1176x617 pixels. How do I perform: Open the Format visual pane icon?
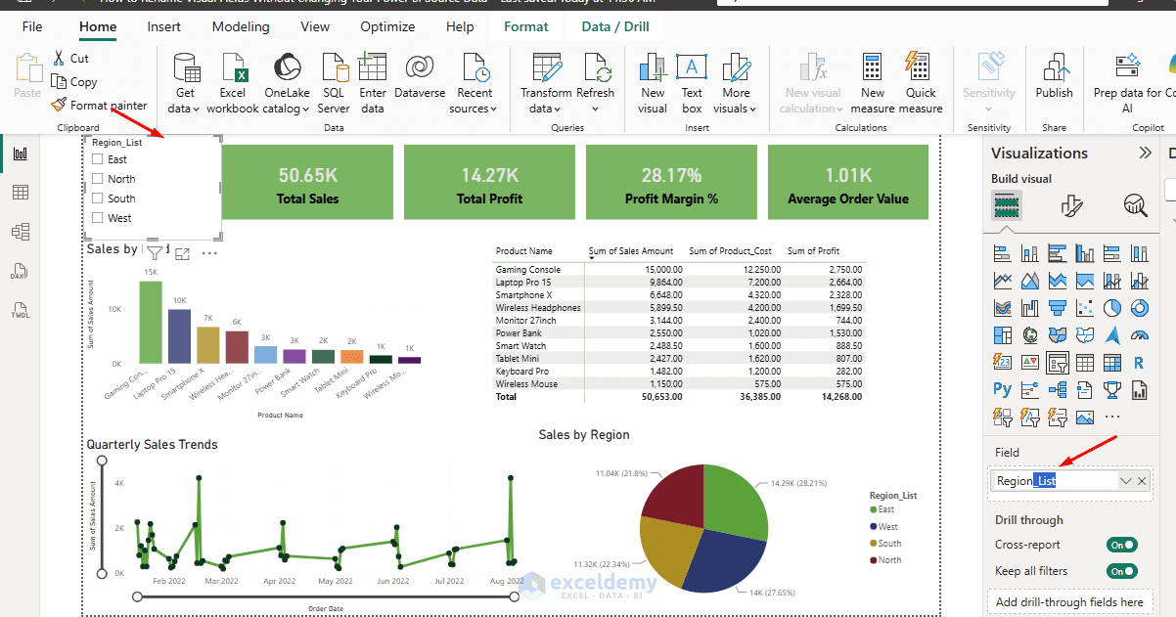(x=1071, y=205)
